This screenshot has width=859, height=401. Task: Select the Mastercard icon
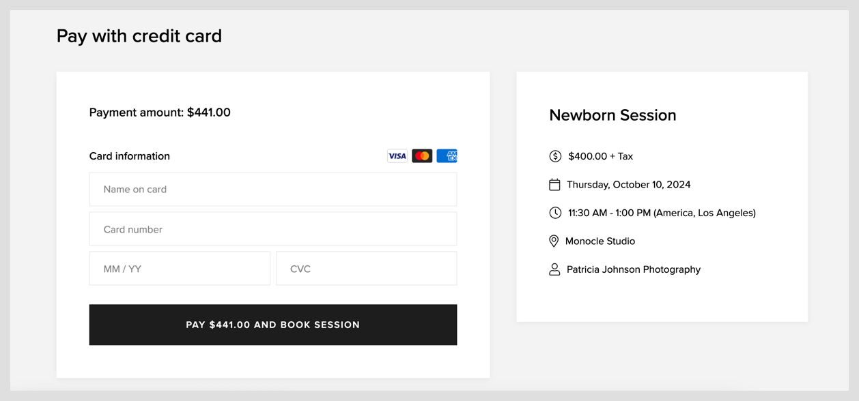(422, 155)
